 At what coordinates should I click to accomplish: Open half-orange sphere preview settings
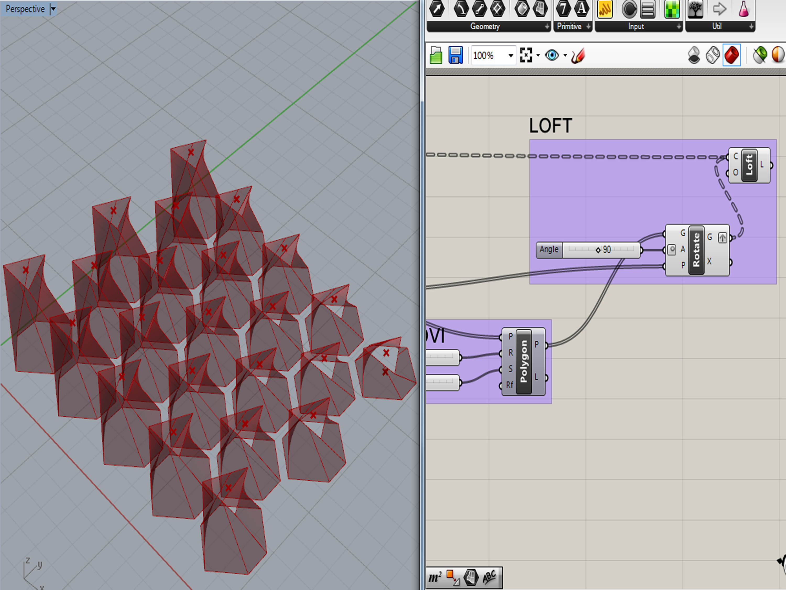click(778, 56)
